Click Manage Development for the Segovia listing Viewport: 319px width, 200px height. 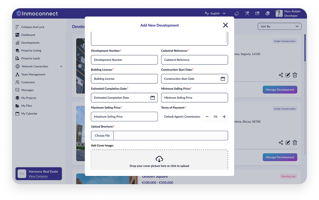[280, 90]
